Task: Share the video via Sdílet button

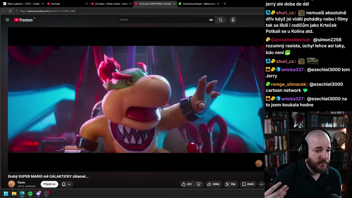Action: tap(213, 184)
